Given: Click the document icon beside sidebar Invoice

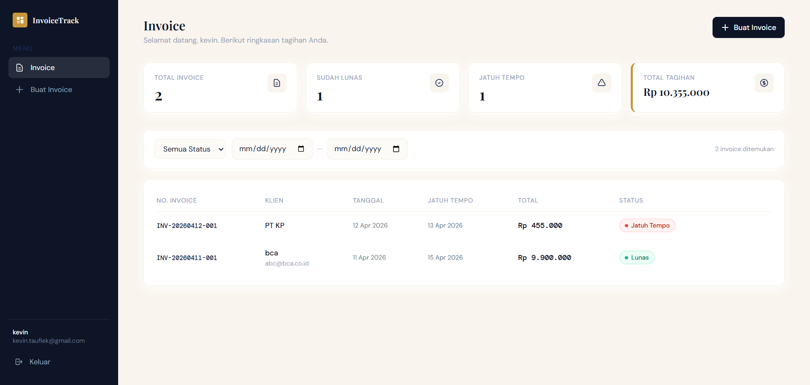Looking at the screenshot, I should (x=19, y=68).
